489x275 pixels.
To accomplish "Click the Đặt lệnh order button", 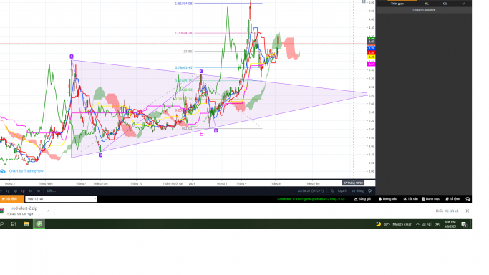I will click(11, 198).
